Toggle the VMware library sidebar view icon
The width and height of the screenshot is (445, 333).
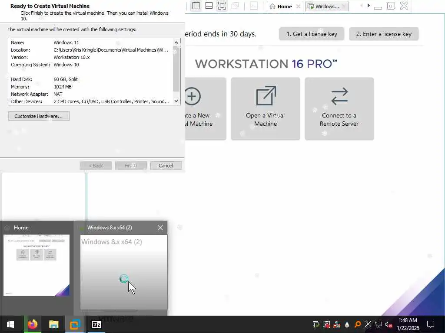196,6
